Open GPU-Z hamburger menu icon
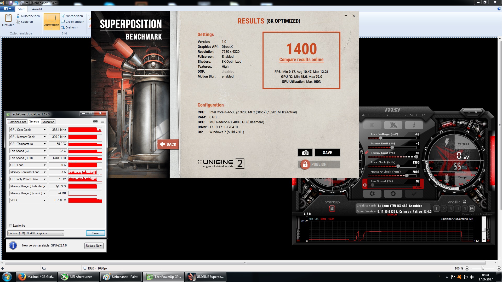The width and height of the screenshot is (502, 282). [x=103, y=121]
